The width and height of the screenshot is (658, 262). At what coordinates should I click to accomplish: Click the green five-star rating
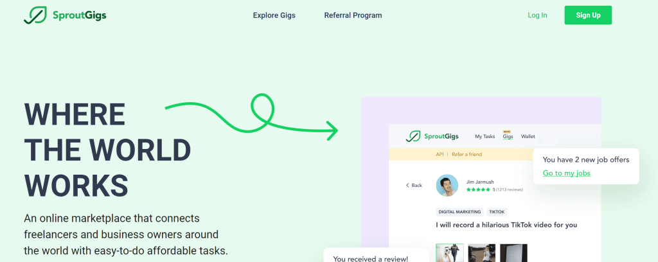point(479,190)
